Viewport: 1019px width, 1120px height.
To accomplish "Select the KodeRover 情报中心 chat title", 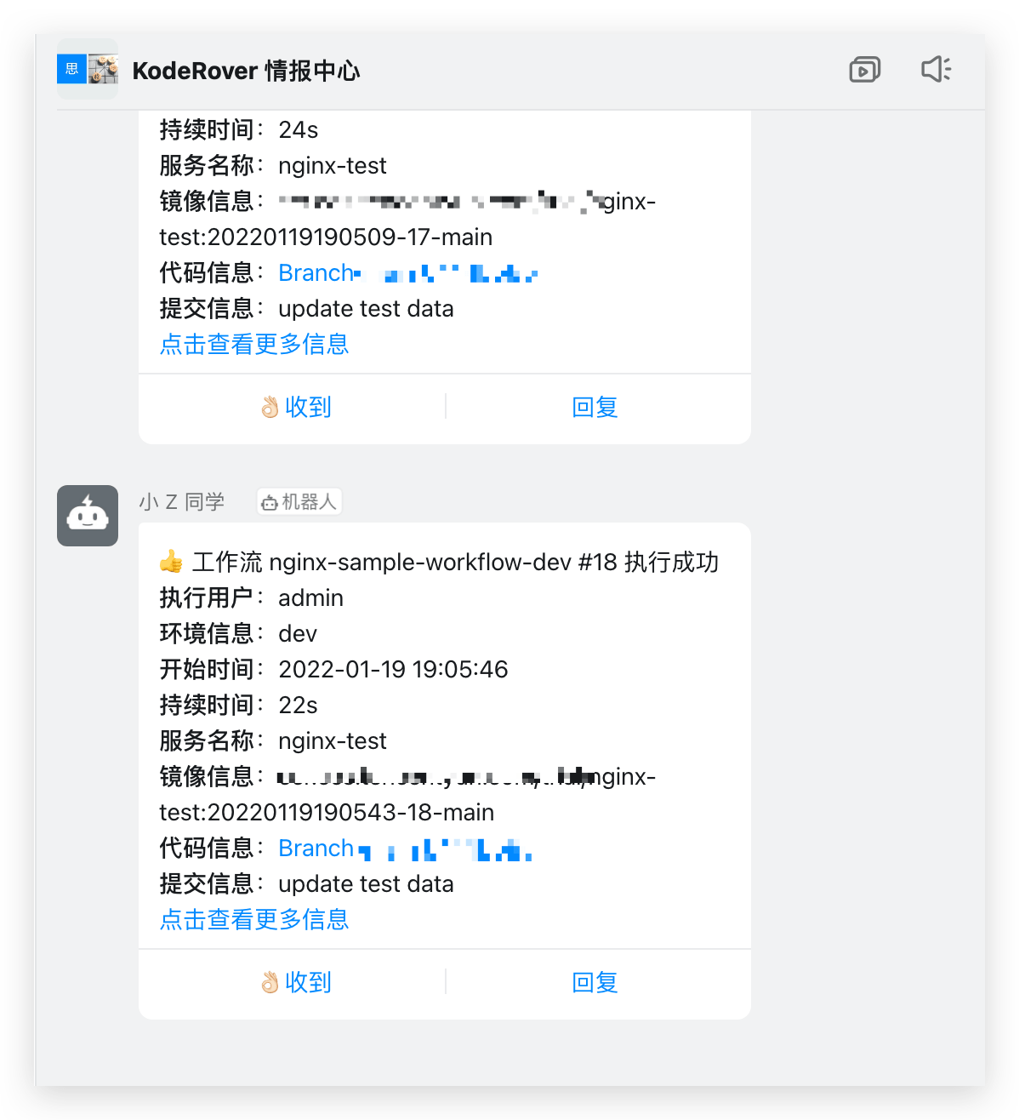I will (x=247, y=71).
